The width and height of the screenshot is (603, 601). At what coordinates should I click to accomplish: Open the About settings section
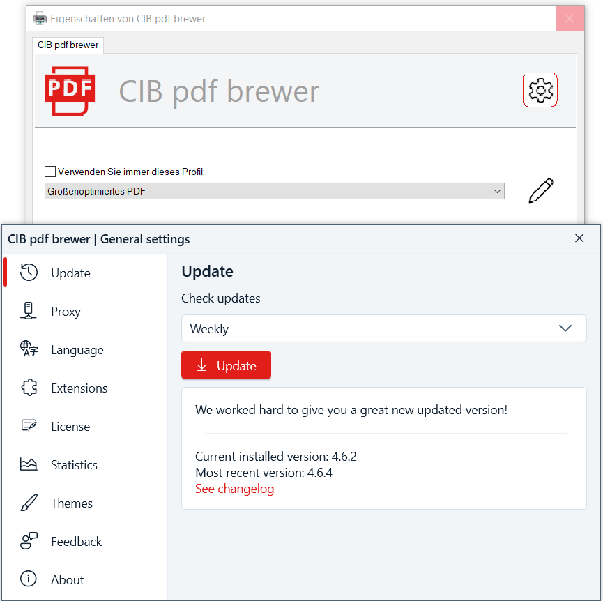[85, 579]
